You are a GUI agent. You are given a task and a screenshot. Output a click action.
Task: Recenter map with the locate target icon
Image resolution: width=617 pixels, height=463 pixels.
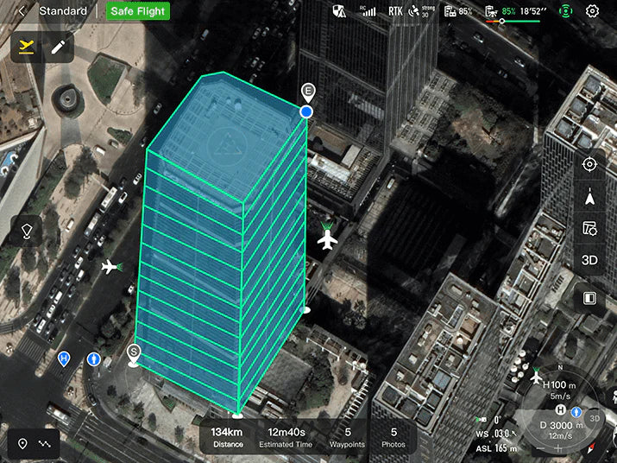click(x=590, y=164)
